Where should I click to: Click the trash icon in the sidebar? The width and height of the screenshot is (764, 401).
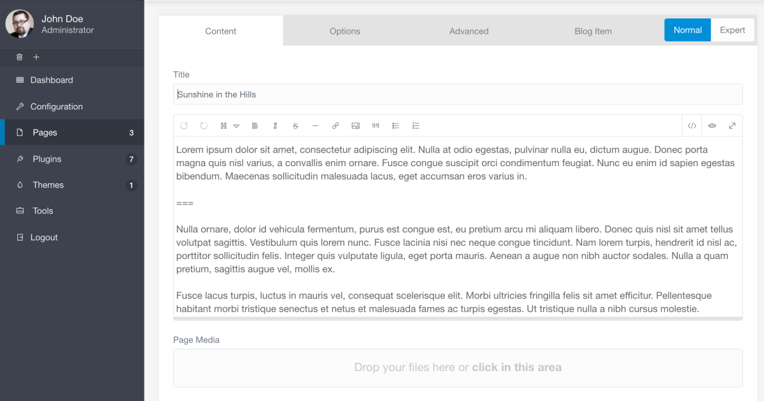coord(19,57)
